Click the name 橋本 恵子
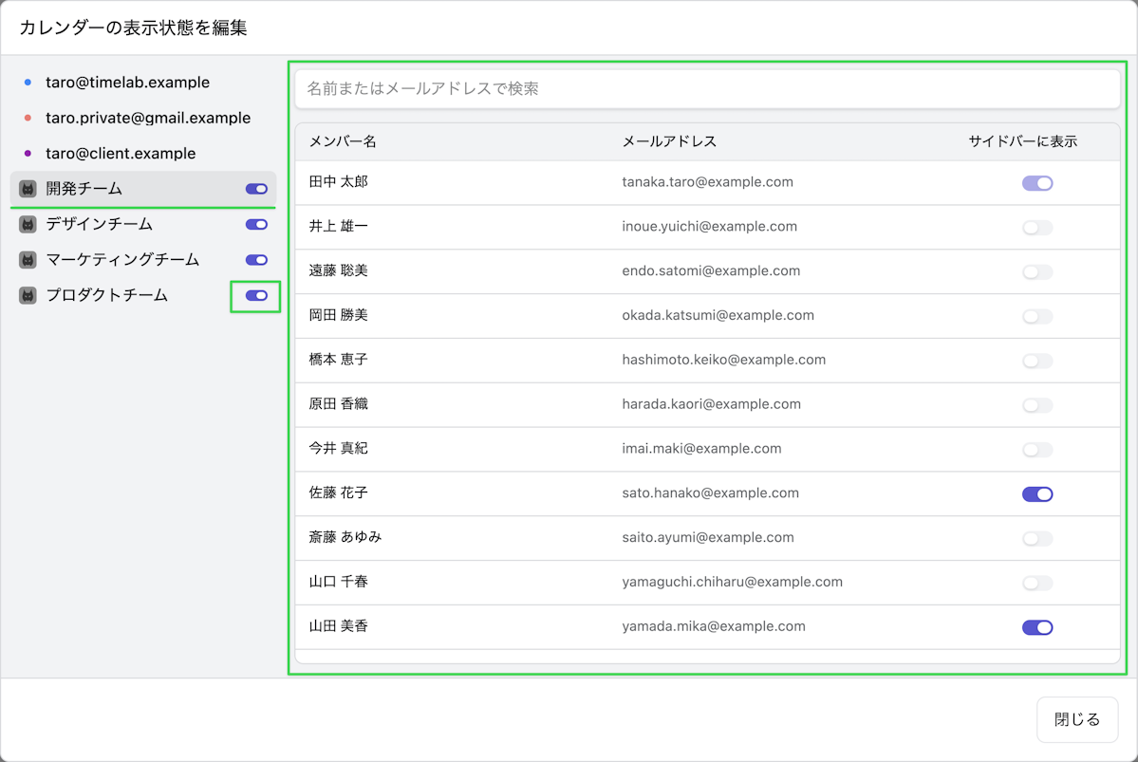Viewport: 1138px width, 762px height. pyautogui.click(x=338, y=360)
